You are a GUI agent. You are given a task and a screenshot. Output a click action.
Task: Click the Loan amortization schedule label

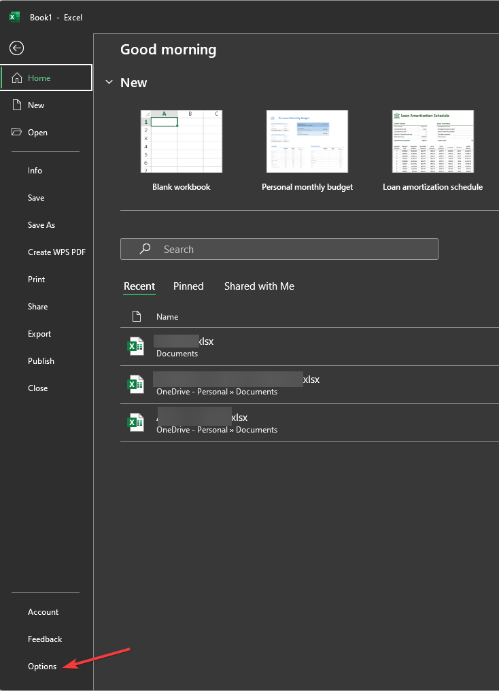[x=433, y=187]
